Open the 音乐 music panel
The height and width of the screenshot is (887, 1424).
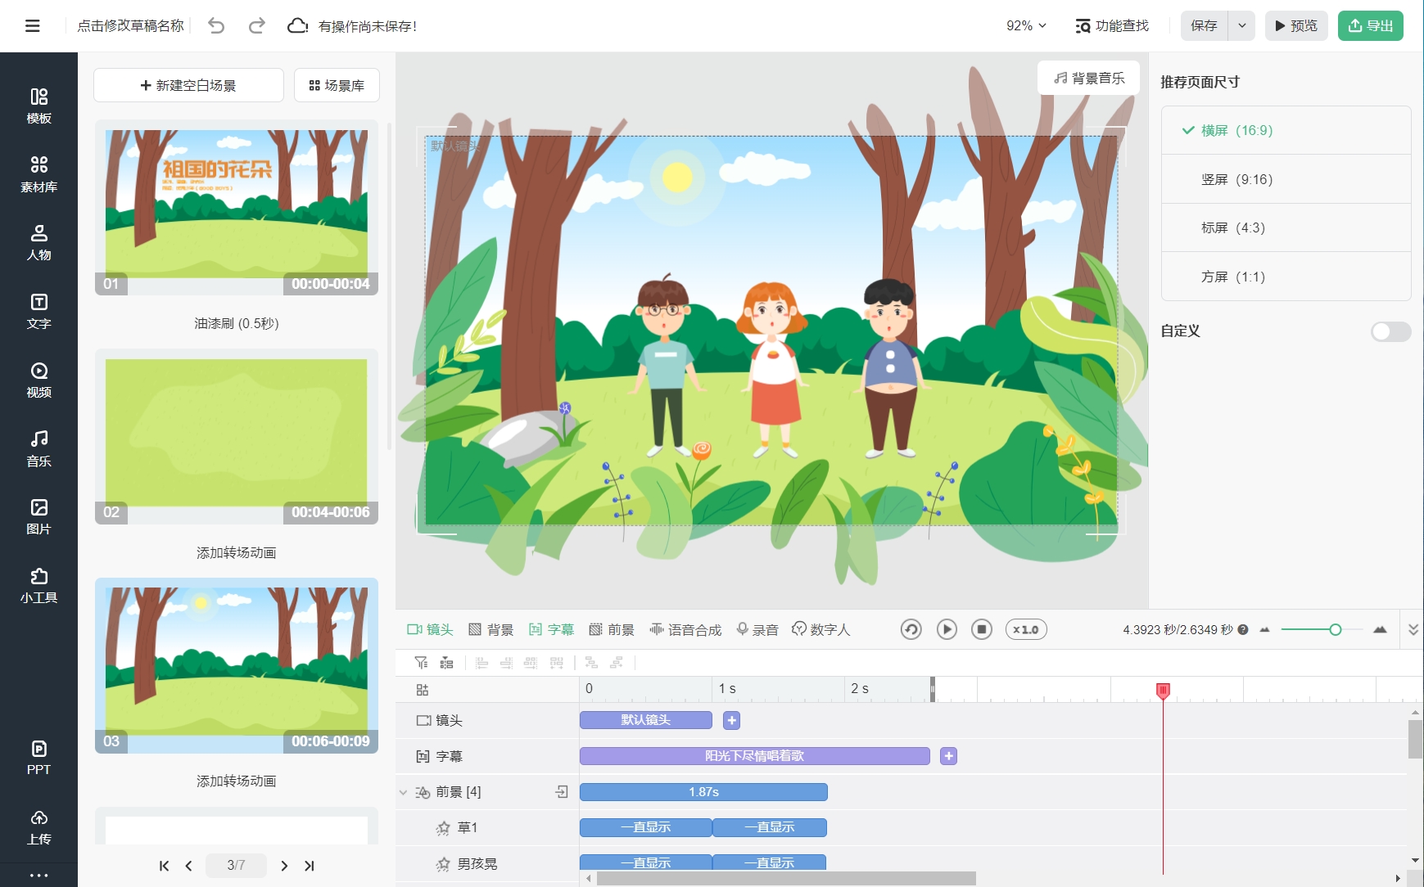pyautogui.click(x=38, y=448)
